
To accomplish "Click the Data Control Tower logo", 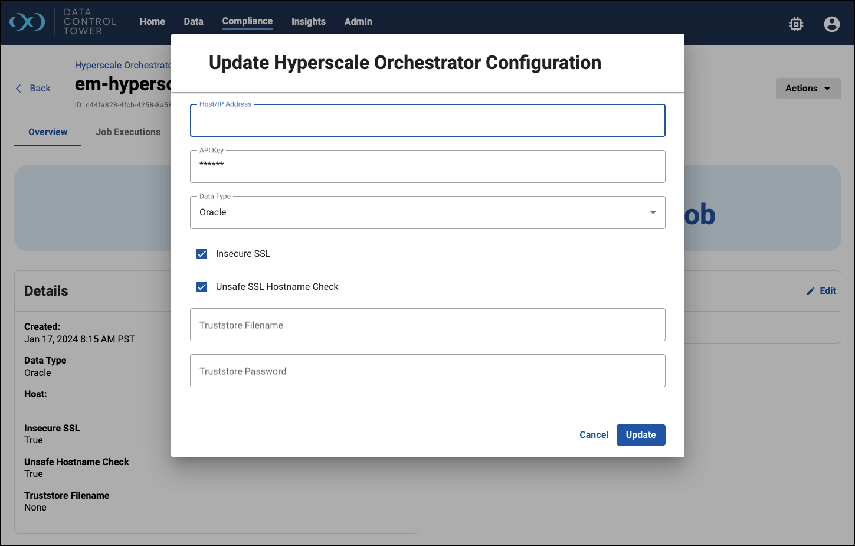I will [x=28, y=22].
